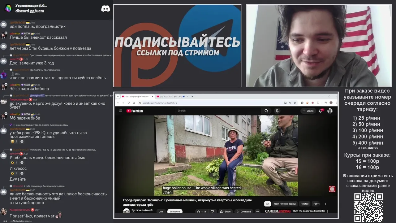Click the browser back arrow
Screen dimensions: 396x223
118,103
